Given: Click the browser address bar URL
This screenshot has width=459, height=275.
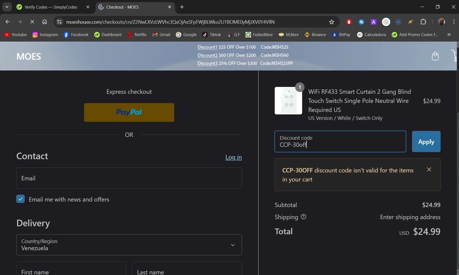Looking at the screenshot, I should point(170,22).
